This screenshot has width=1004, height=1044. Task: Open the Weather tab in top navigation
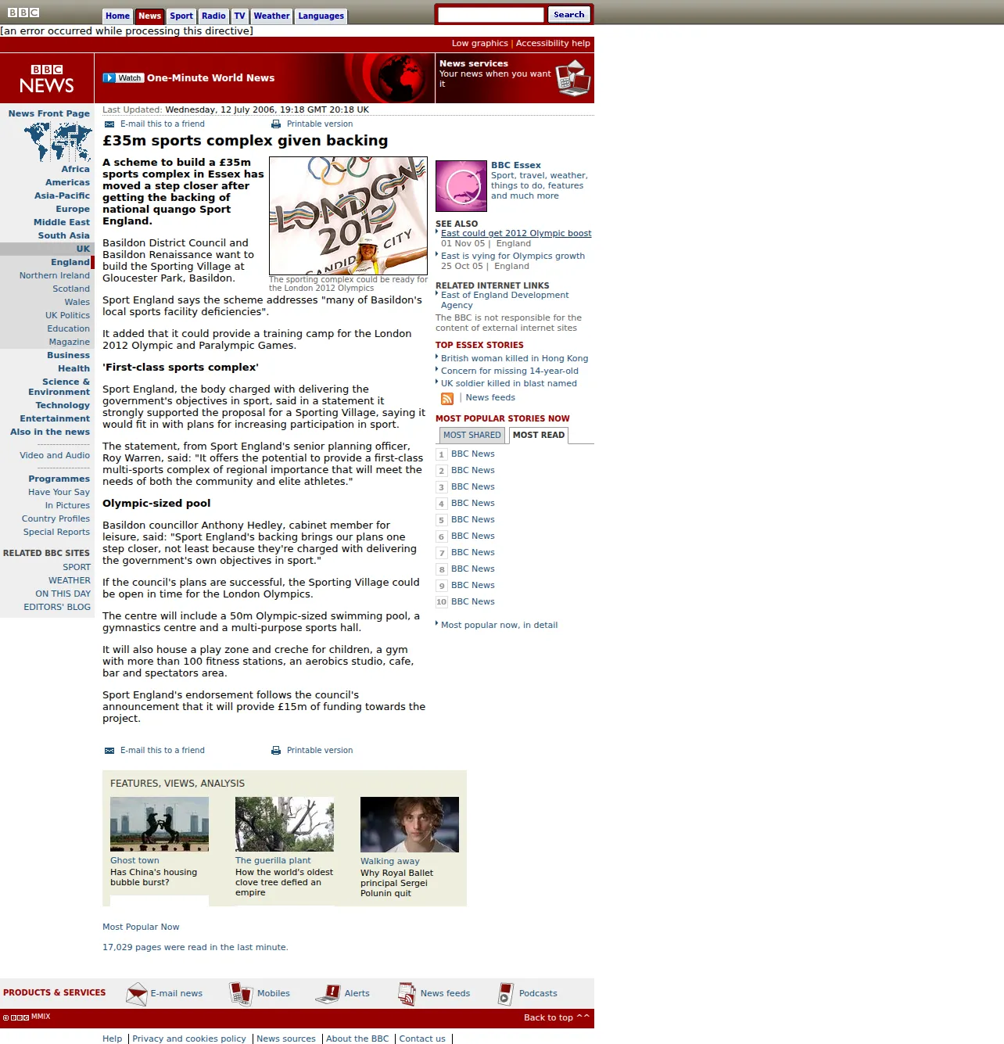pos(271,16)
